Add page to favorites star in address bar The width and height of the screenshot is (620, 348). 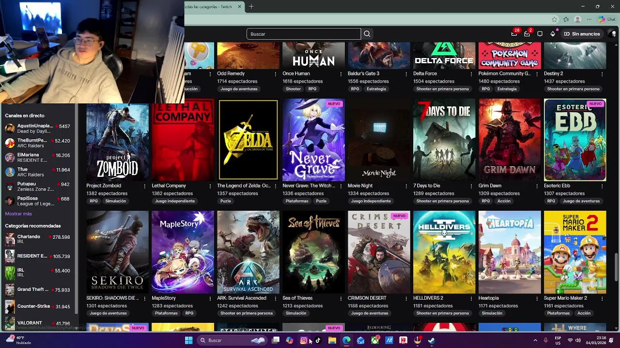[555, 19]
